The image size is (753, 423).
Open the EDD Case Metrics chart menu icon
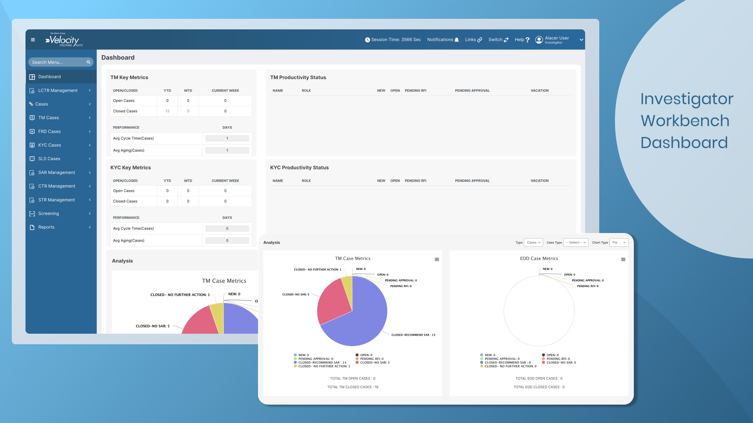coord(623,259)
